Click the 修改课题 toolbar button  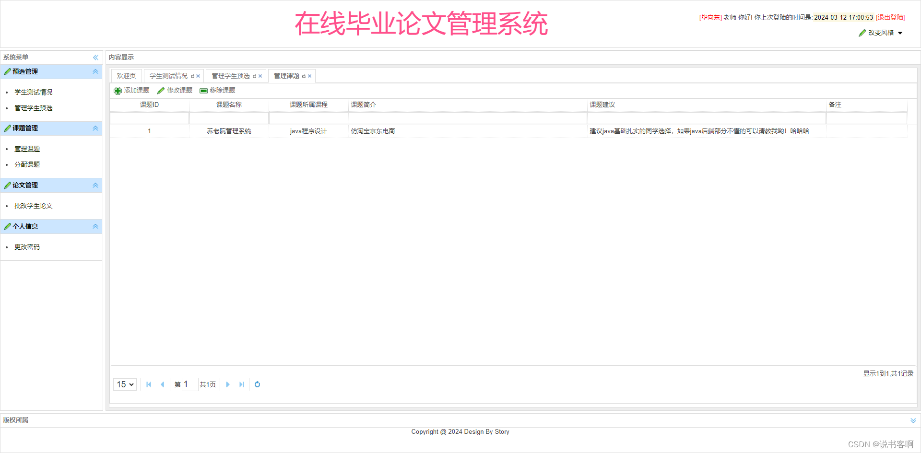point(175,90)
